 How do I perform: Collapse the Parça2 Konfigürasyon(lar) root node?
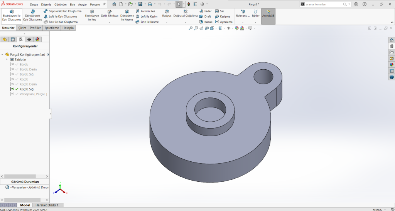(x=3, y=55)
